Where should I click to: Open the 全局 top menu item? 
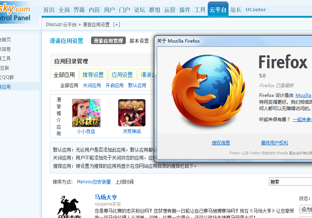(64, 10)
